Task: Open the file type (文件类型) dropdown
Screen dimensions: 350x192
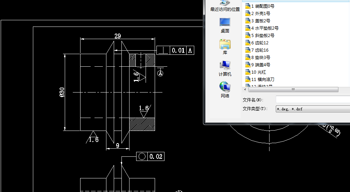Action: tap(313, 109)
